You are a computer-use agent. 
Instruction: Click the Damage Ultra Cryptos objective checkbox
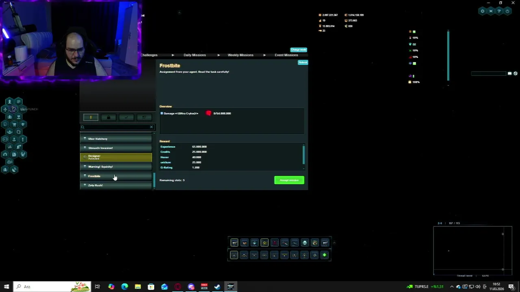162,113
